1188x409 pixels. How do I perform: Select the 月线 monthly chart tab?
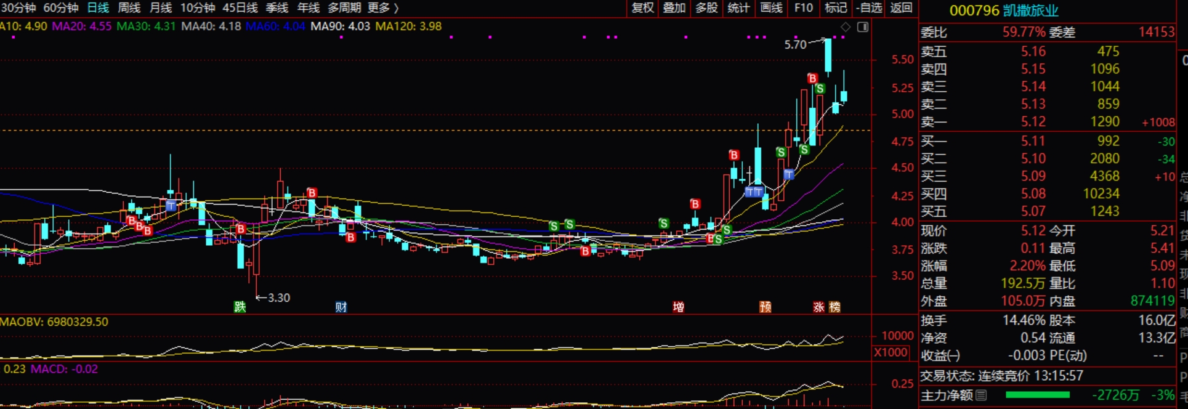coord(161,8)
